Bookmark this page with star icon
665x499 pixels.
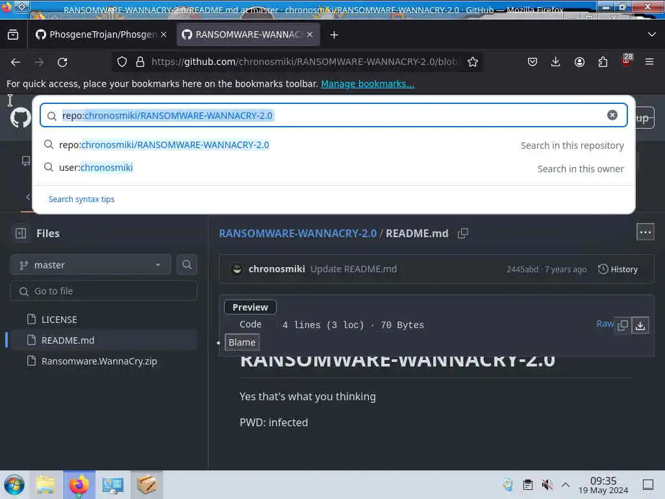(x=473, y=62)
